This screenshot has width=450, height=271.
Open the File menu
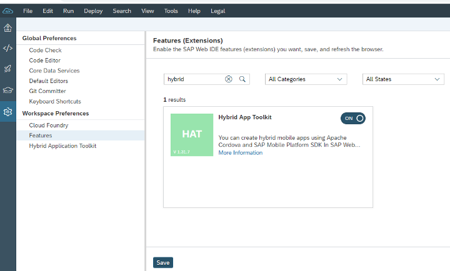point(28,11)
